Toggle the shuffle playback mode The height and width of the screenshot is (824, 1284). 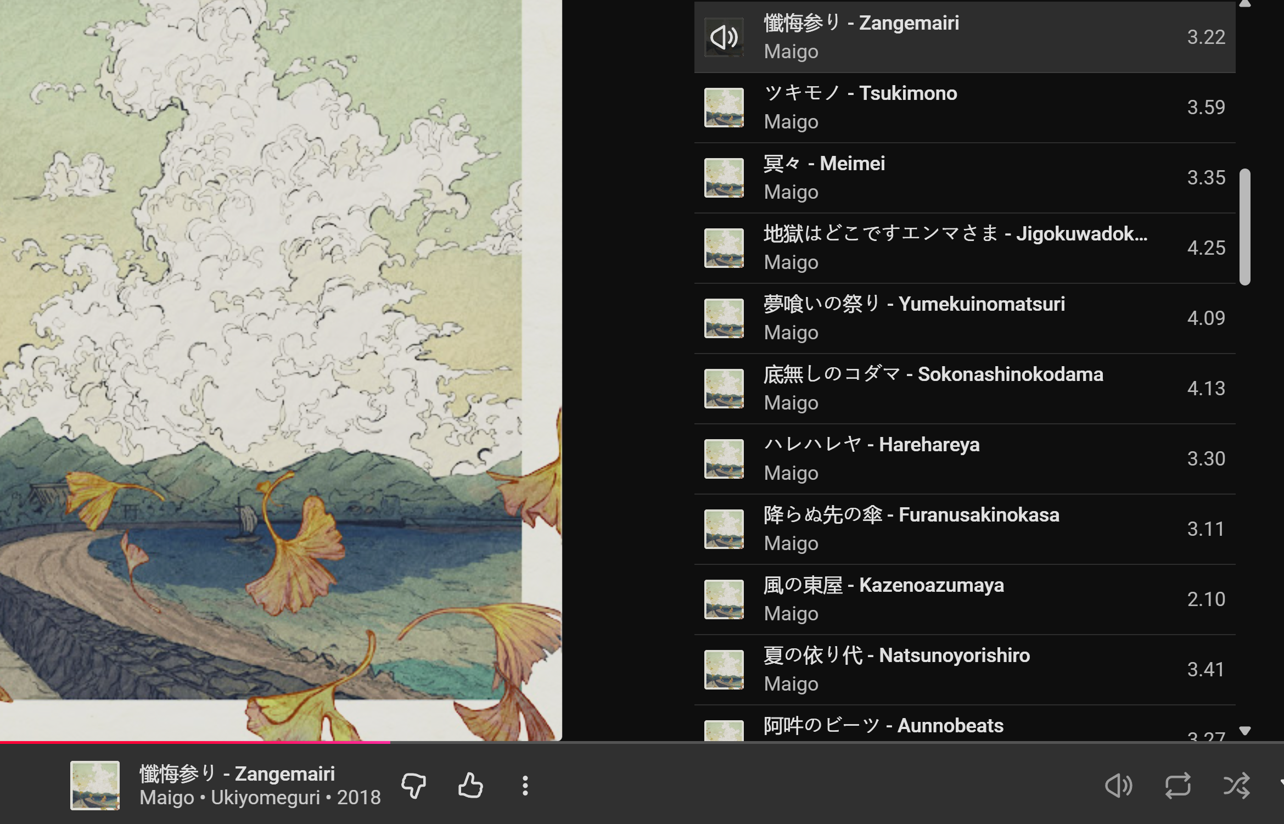[1236, 786]
